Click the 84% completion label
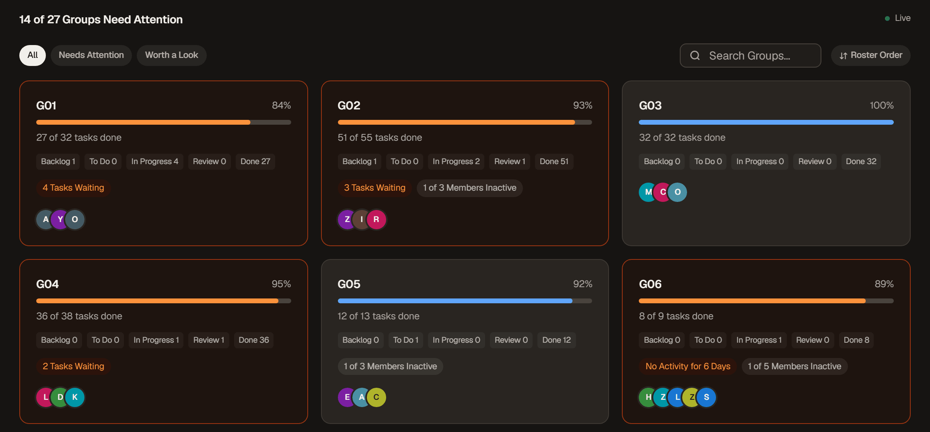Image resolution: width=930 pixels, height=432 pixels. coord(281,105)
